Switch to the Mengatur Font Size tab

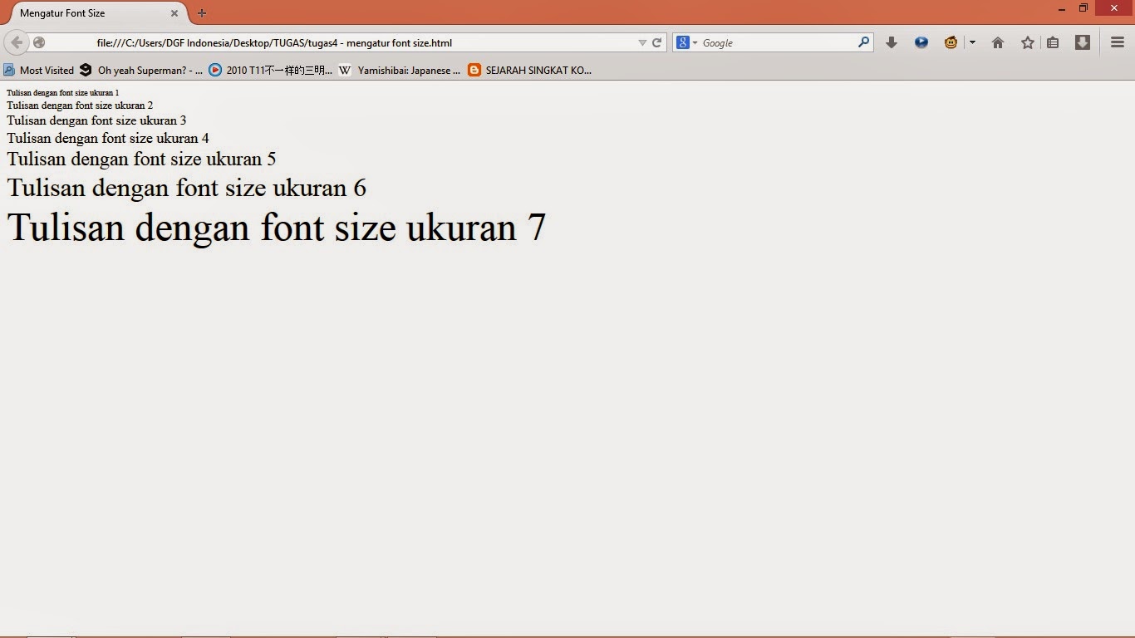91,13
